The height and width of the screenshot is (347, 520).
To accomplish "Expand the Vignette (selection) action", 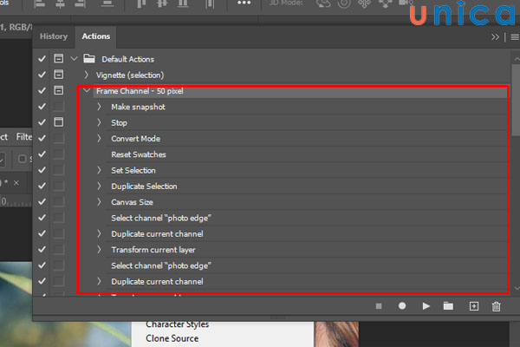I will tap(86, 75).
